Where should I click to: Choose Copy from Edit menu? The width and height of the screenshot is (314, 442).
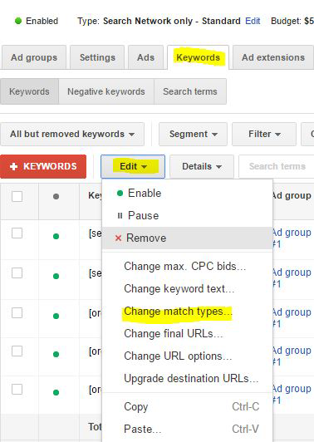tap(188, 407)
